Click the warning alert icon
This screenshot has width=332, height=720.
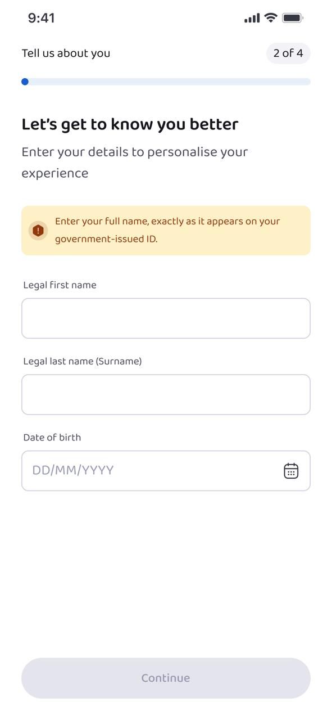tap(38, 230)
